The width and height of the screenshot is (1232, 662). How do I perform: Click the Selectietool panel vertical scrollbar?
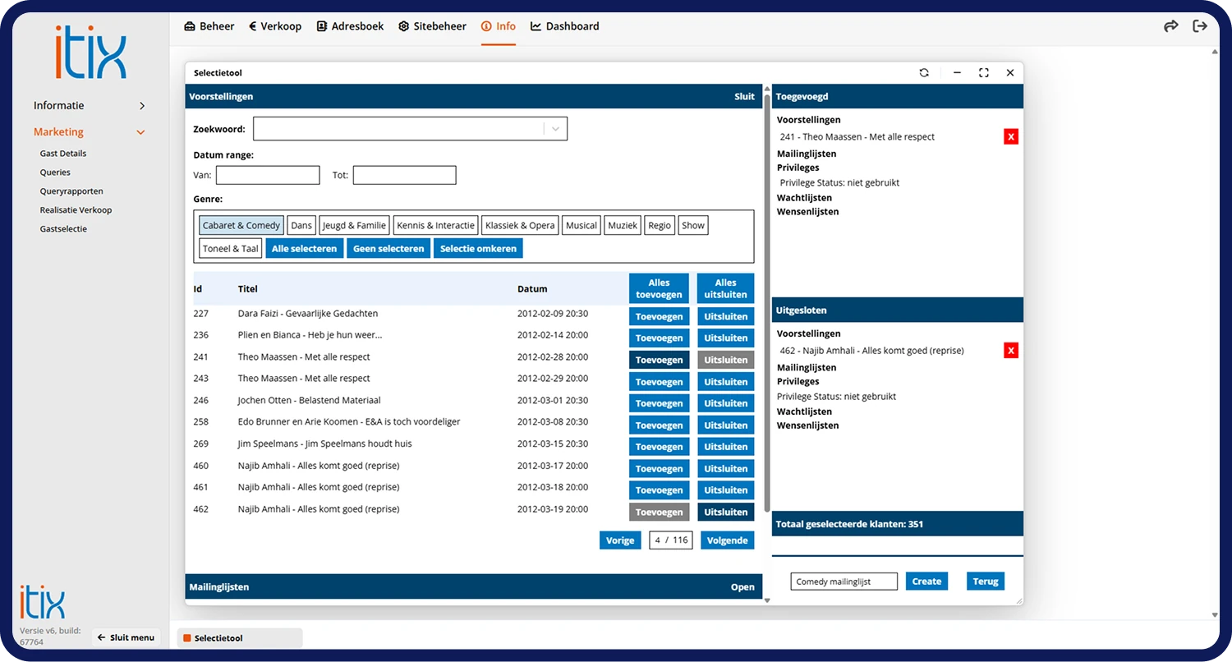point(767,304)
